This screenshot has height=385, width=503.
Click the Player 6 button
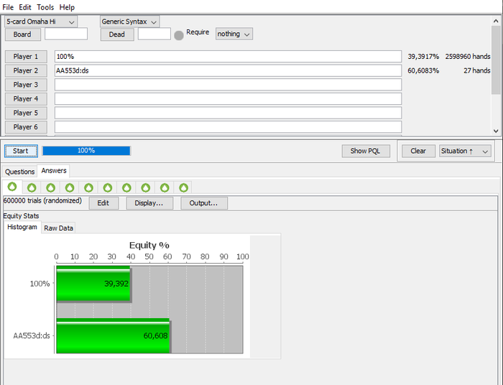coord(26,127)
